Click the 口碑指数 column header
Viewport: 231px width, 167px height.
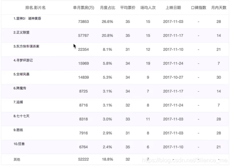coord(198,7)
